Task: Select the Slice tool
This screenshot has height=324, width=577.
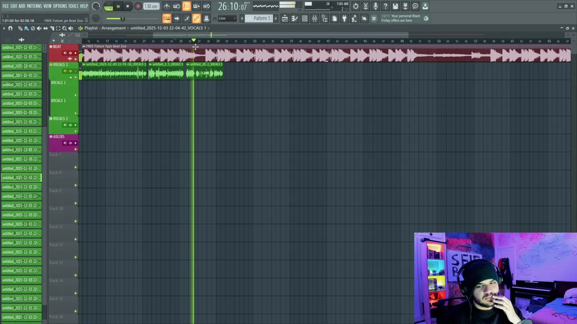Action: point(51,28)
